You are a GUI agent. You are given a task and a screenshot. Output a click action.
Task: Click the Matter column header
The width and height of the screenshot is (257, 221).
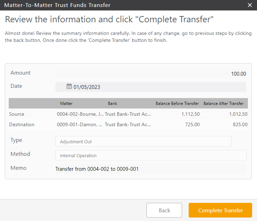click(x=66, y=104)
